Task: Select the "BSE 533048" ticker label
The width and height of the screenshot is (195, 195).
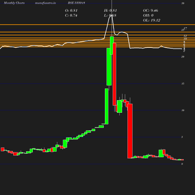Action: tap(76, 3)
